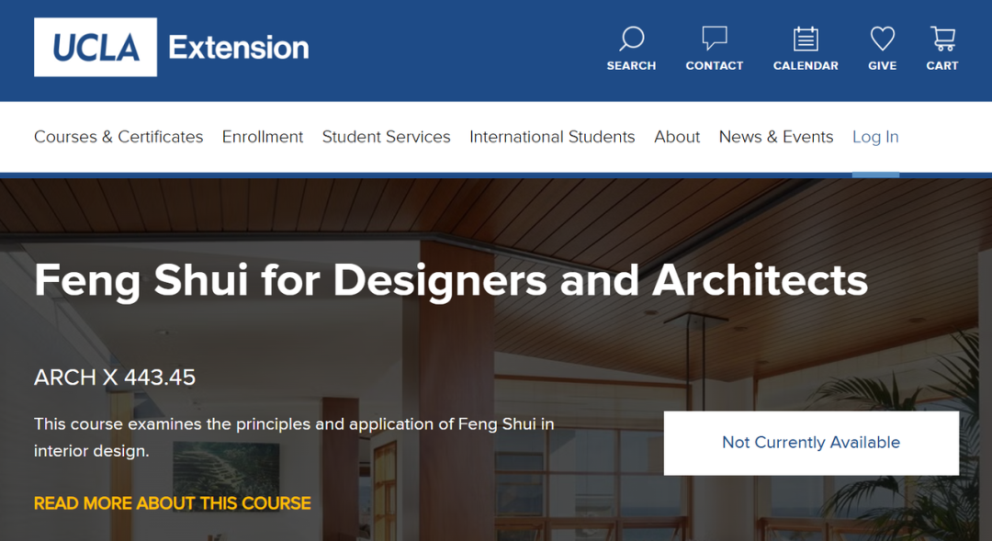Click the course description paragraph text
This screenshot has width=992, height=541.
click(294, 437)
